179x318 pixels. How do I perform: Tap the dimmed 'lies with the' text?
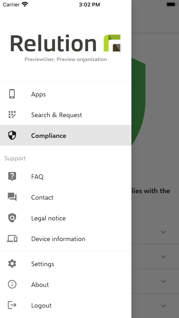pyautogui.click(x=151, y=191)
